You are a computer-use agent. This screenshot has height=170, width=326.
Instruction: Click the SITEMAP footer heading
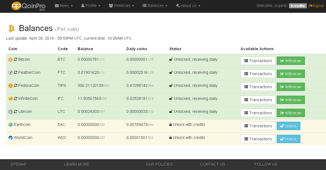coord(18,164)
